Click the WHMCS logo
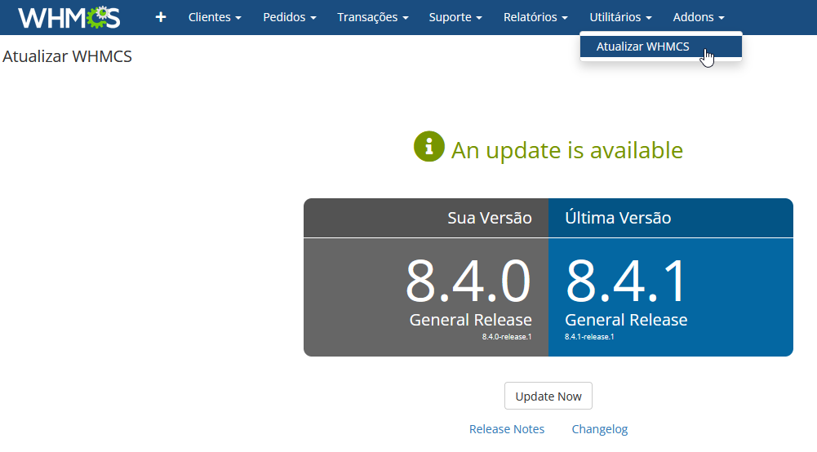This screenshot has height=452, width=817. tap(69, 17)
